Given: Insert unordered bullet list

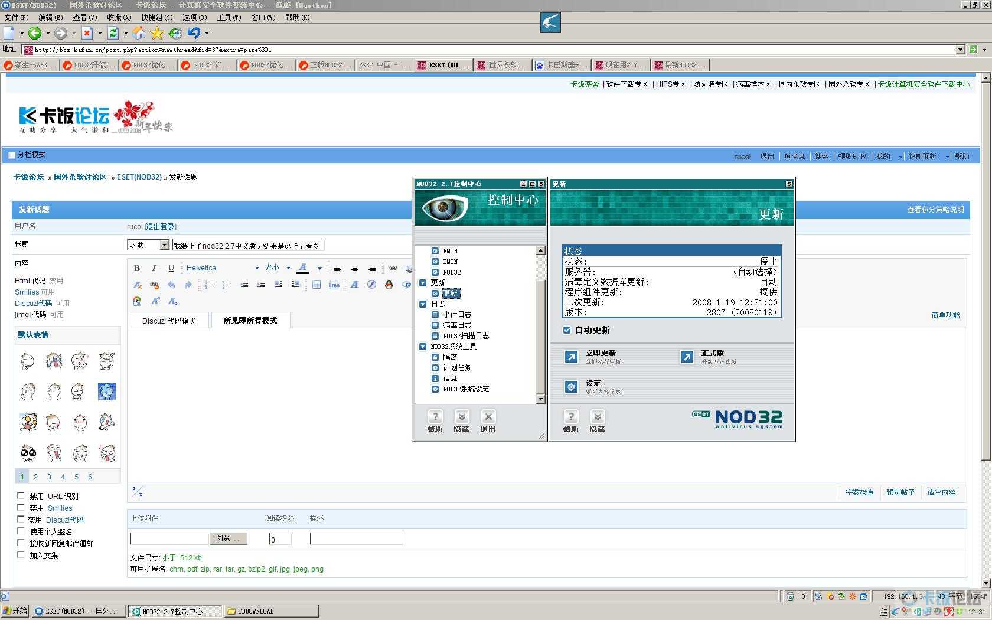Looking at the screenshot, I should [227, 285].
